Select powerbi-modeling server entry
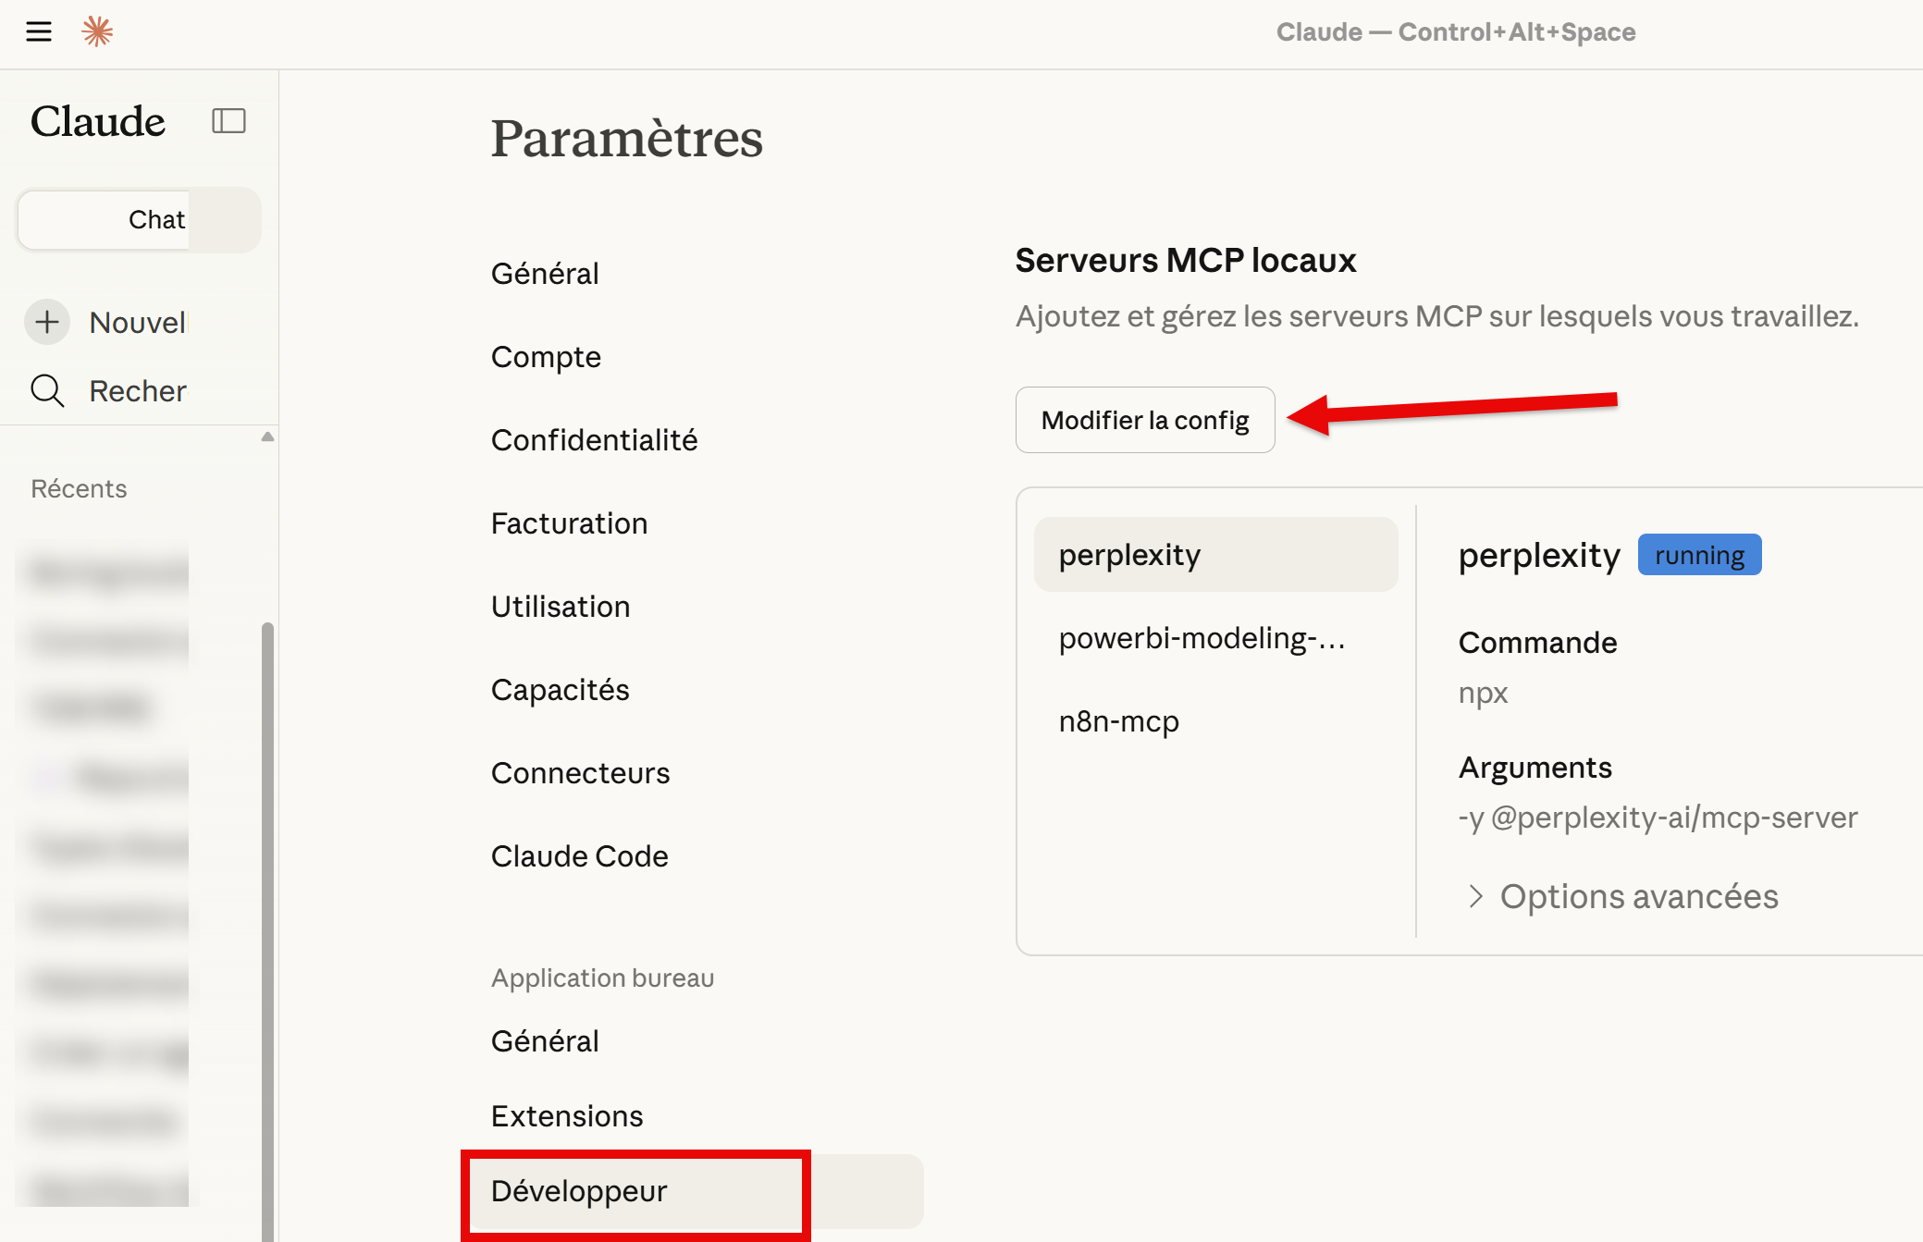 click(1202, 638)
